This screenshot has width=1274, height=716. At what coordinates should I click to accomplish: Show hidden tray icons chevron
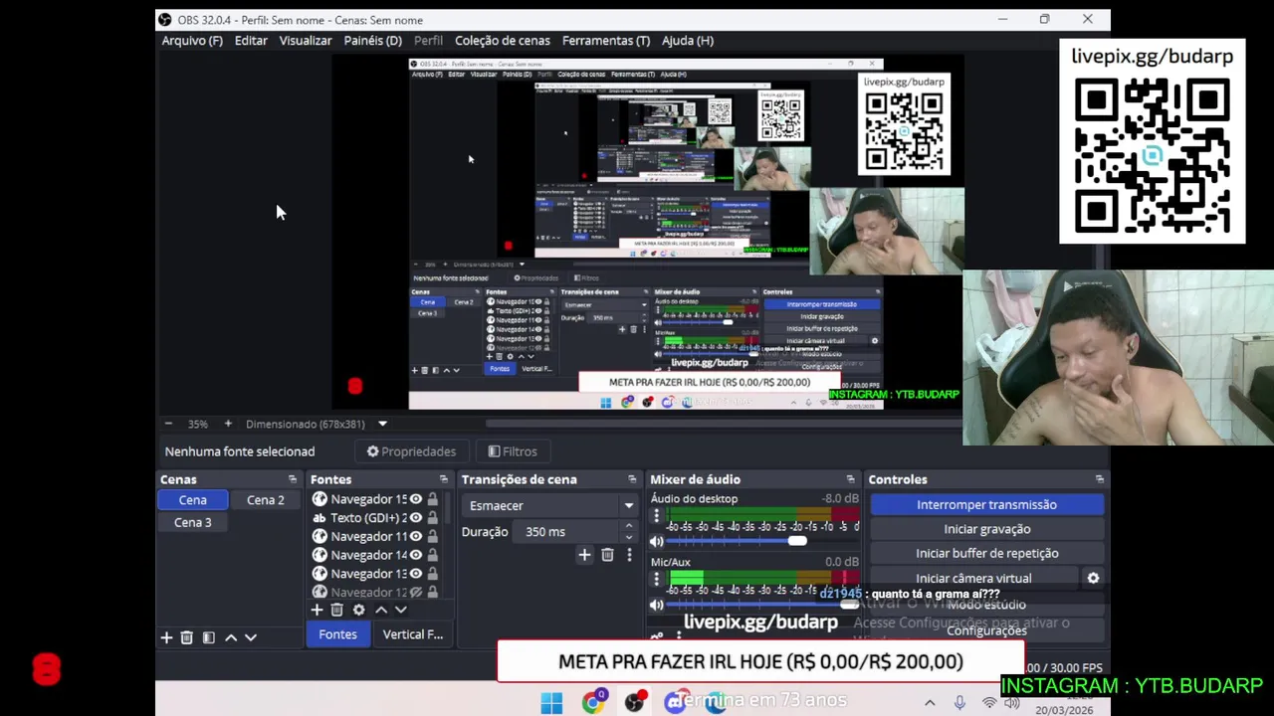point(930,703)
